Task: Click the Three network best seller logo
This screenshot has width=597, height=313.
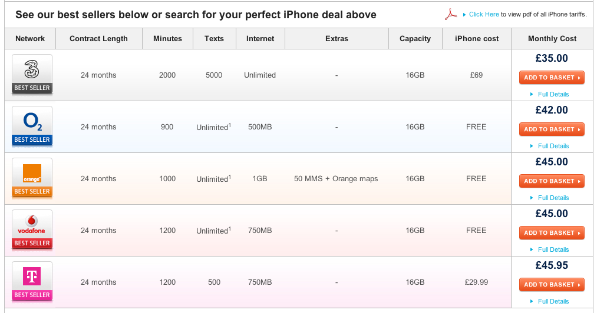Action: pos(32,74)
